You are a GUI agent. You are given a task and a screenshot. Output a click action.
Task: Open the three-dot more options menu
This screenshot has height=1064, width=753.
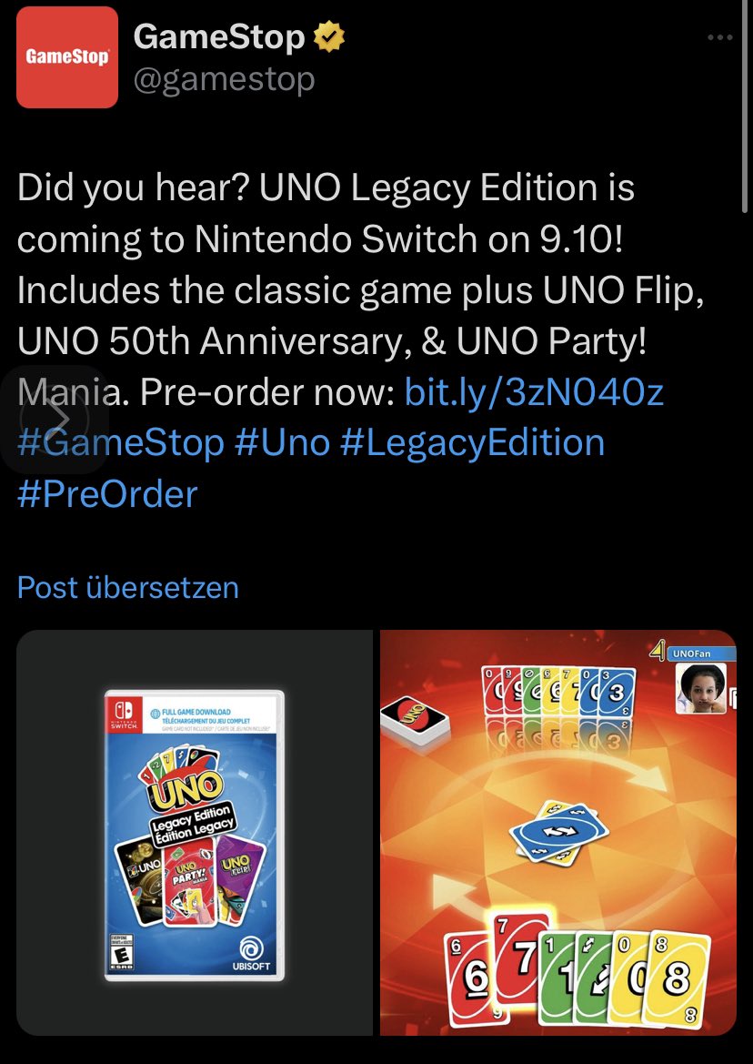click(719, 37)
